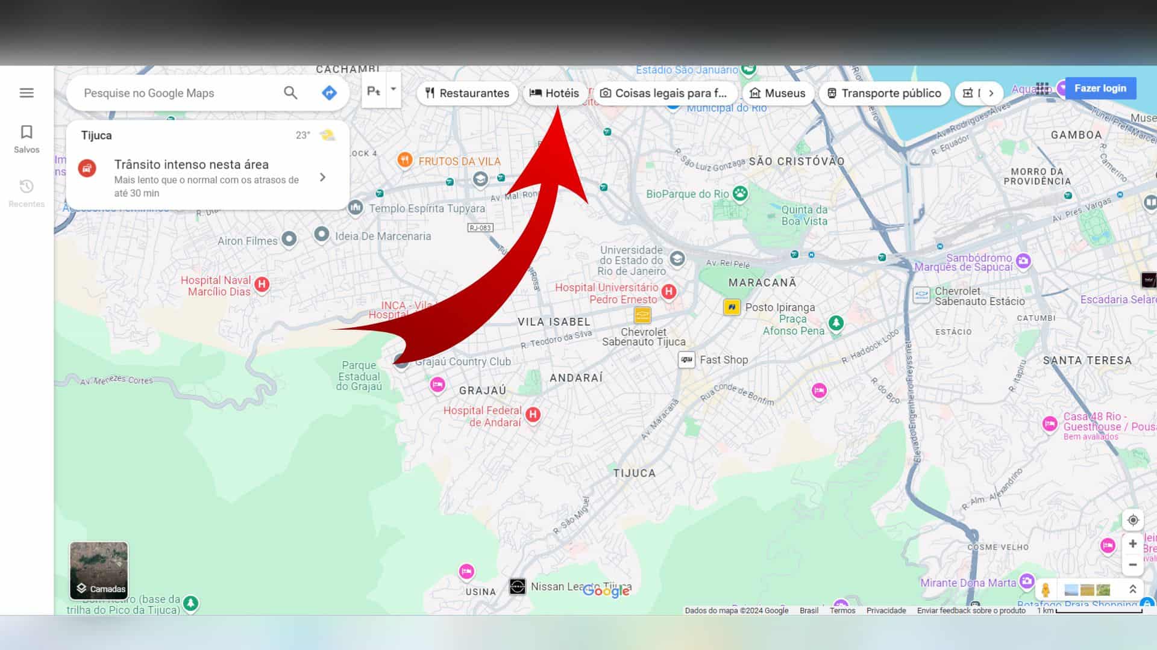Image resolution: width=1157 pixels, height=650 pixels.
Task: Click the green imagery thumbnail near chevron
Action: coord(1103,590)
